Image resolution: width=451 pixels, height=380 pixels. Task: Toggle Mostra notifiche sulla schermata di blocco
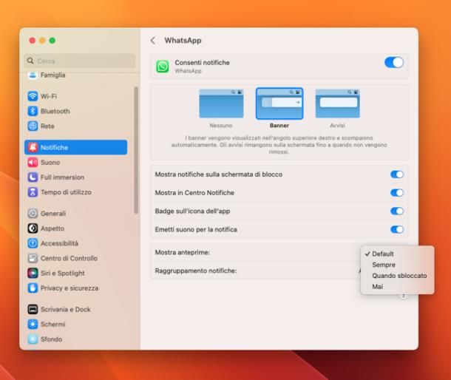click(x=397, y=174)
